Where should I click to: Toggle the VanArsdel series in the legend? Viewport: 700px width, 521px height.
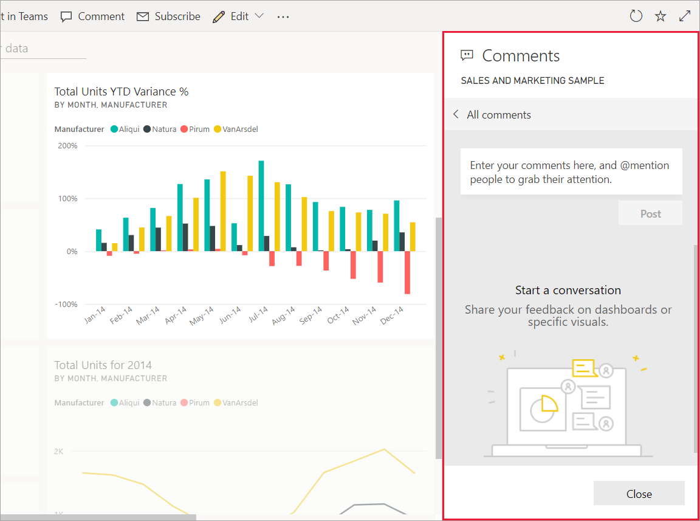coord(236,129)
